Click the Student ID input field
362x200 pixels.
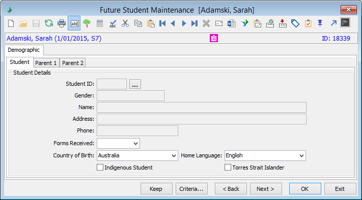tap(112, 84)
